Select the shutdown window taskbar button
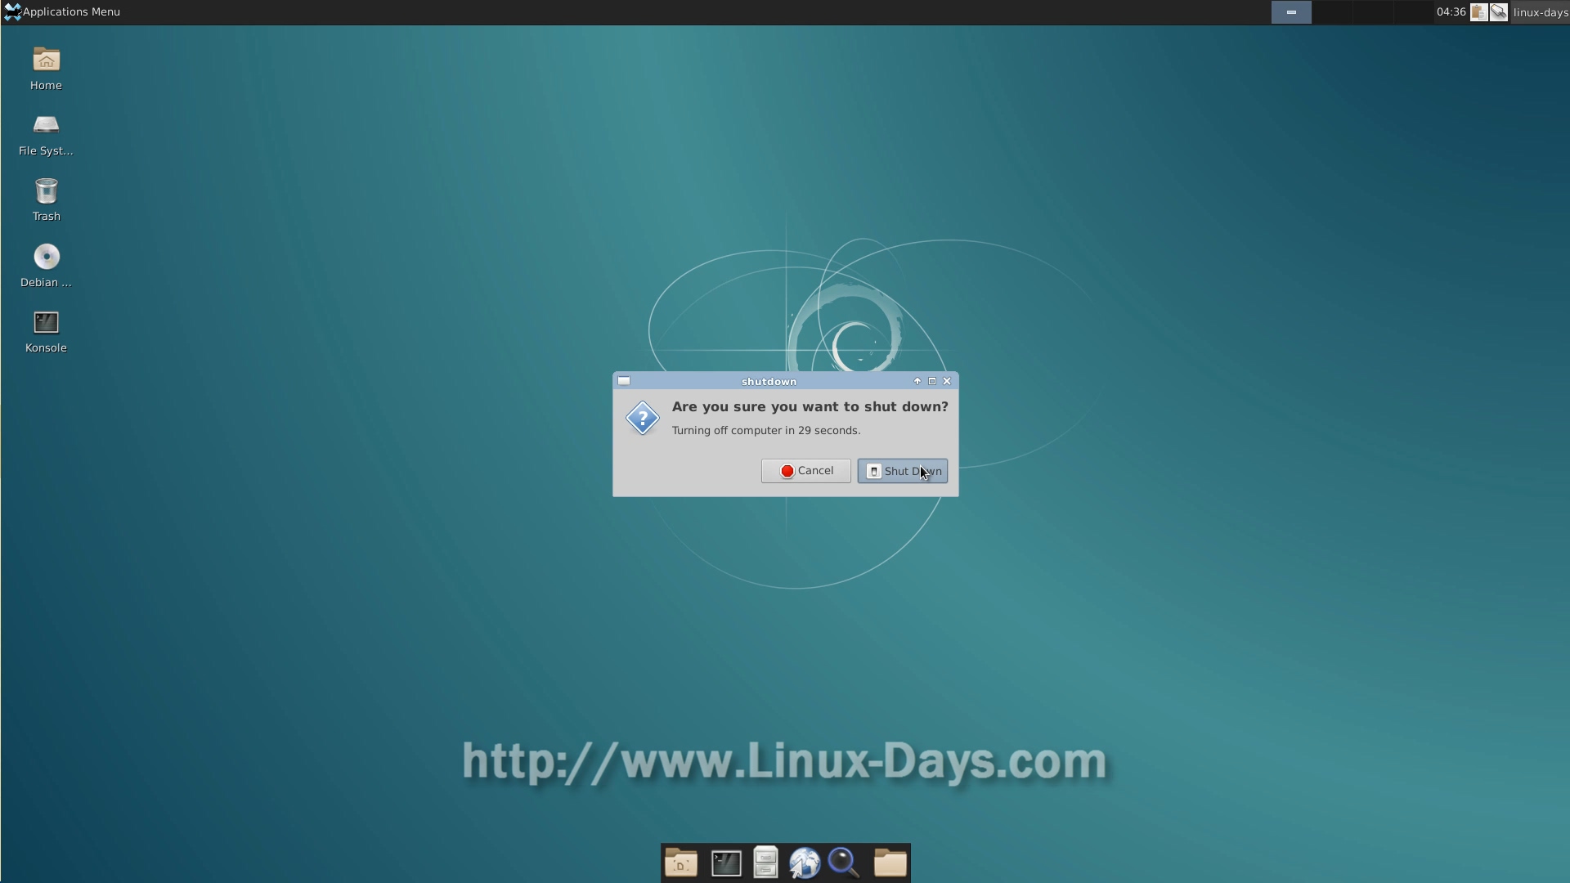 pyautogui.click(x=1291, y=12)
